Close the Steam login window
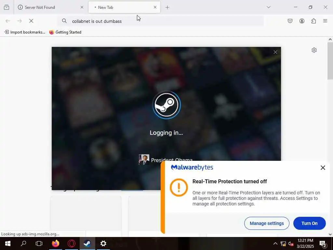 click(275, 52)
